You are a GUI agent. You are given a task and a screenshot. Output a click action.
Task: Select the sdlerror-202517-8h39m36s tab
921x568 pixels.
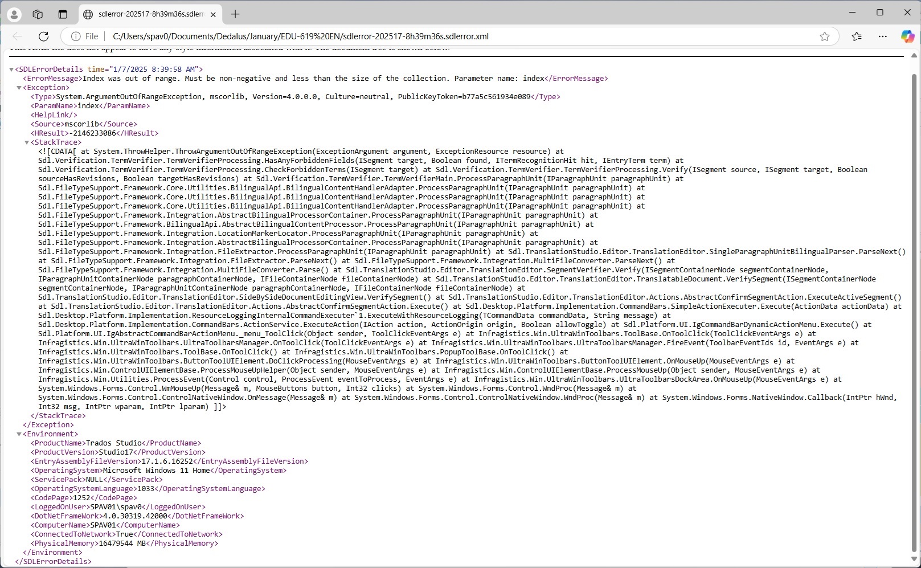click(149, 14)
